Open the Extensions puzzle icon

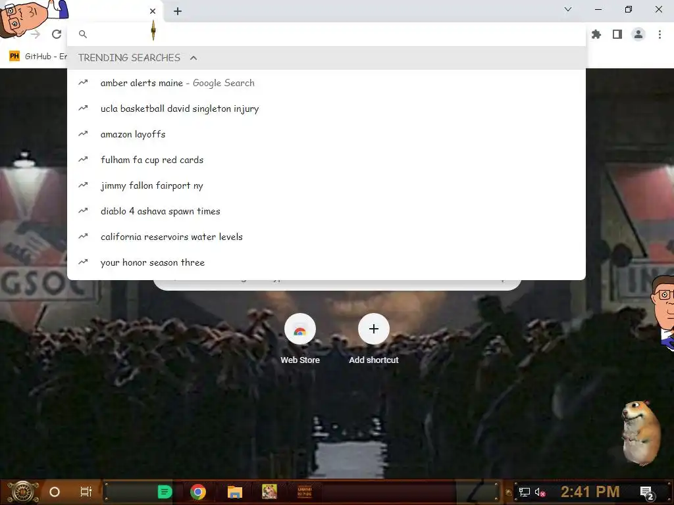tap(596, 34)
